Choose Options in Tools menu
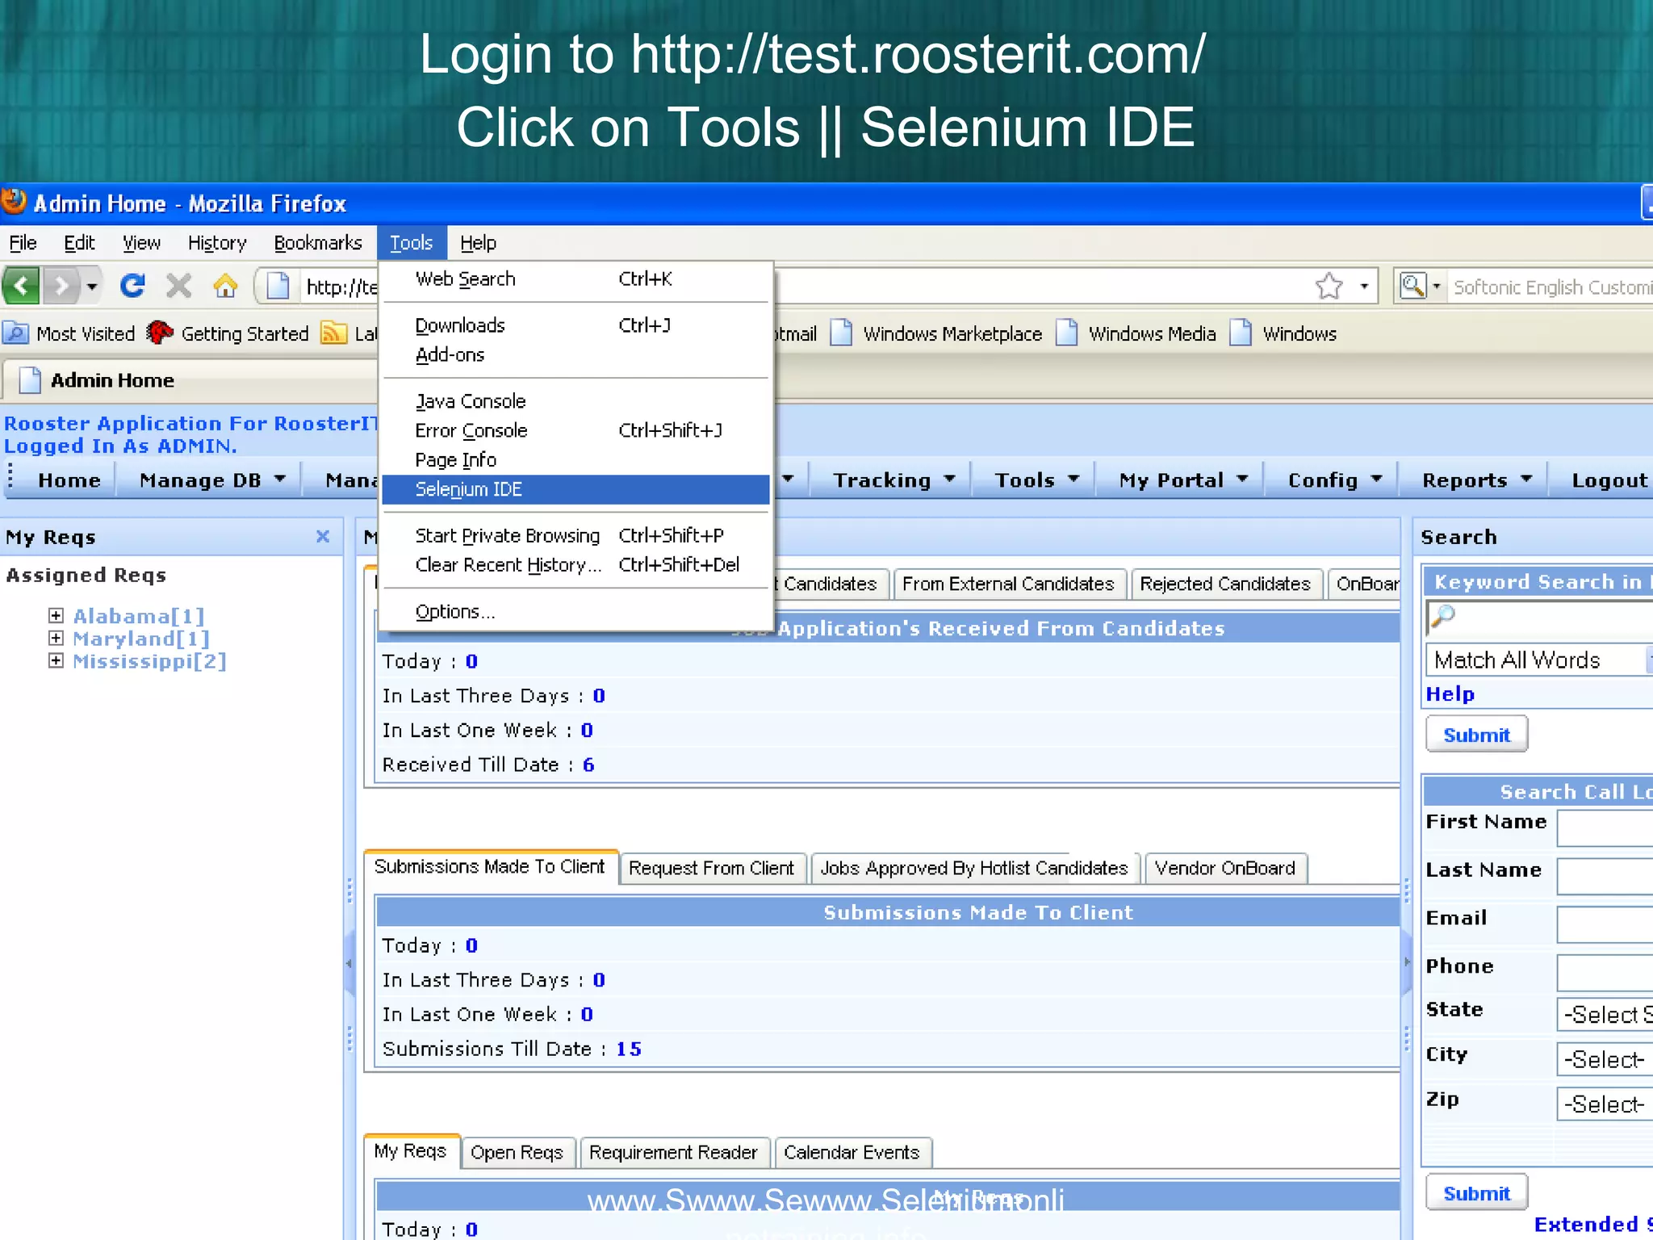The width and height of the screenshot is (1653, 1240). 575,612
